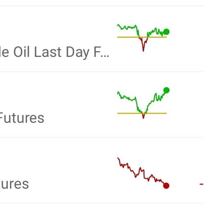Click the ellipsis after "Last Day F"
The image size is (204, 204).
(x=105, y=56)
